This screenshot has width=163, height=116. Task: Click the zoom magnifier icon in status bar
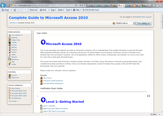(x=151, y=114)
